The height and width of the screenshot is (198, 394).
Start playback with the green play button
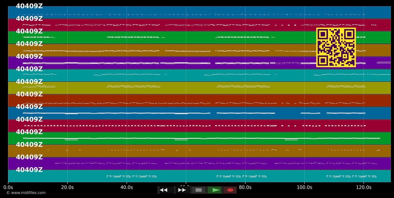point(215,190)
